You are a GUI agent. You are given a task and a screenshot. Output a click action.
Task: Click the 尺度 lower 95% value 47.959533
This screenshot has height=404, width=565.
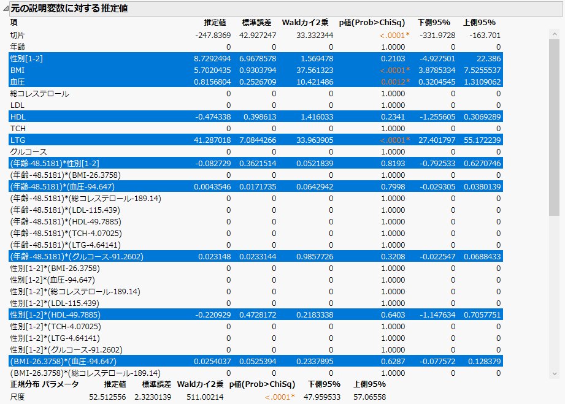[x=322, y=397]
